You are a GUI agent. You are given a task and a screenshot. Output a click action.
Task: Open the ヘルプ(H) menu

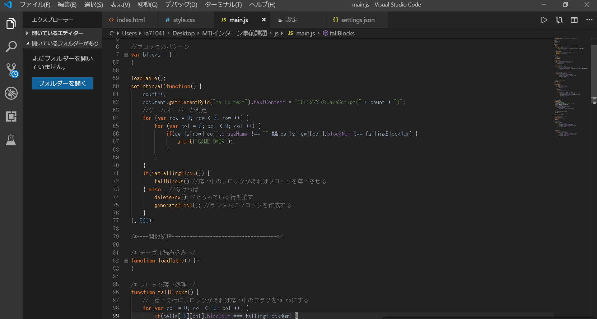pos(262,5)
